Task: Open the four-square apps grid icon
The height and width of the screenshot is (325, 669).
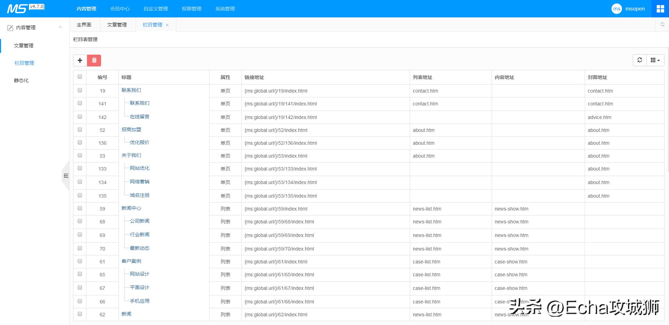Action: click(660, 9)
